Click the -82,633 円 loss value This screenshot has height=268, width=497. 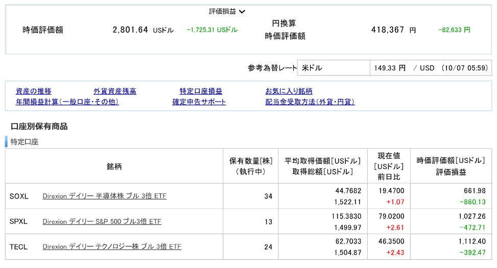pos(454,30)
